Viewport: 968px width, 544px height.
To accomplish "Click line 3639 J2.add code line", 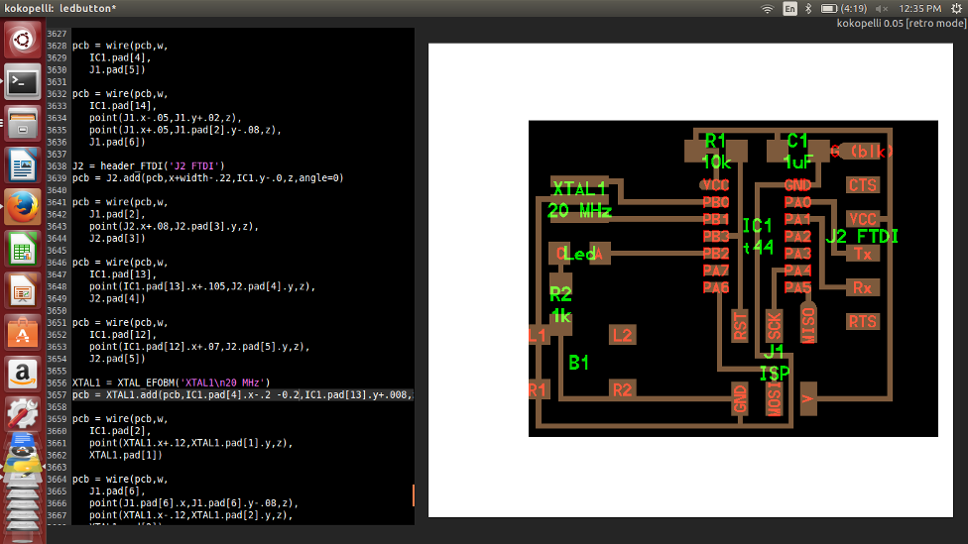I will (207, 178).
